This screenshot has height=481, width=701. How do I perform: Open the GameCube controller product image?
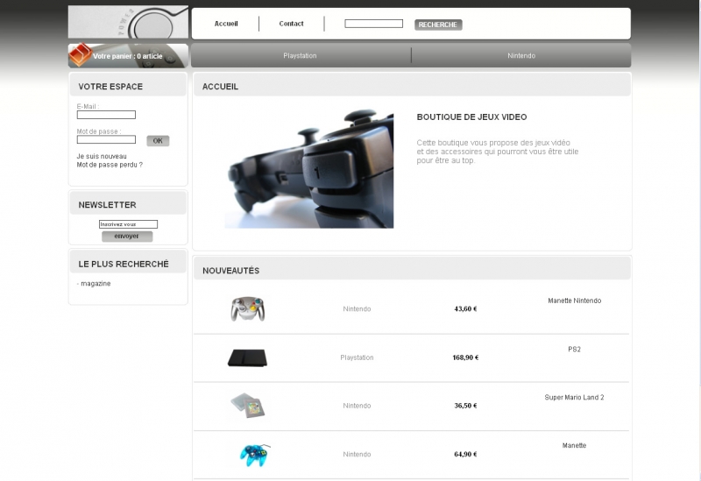[247, 308]
